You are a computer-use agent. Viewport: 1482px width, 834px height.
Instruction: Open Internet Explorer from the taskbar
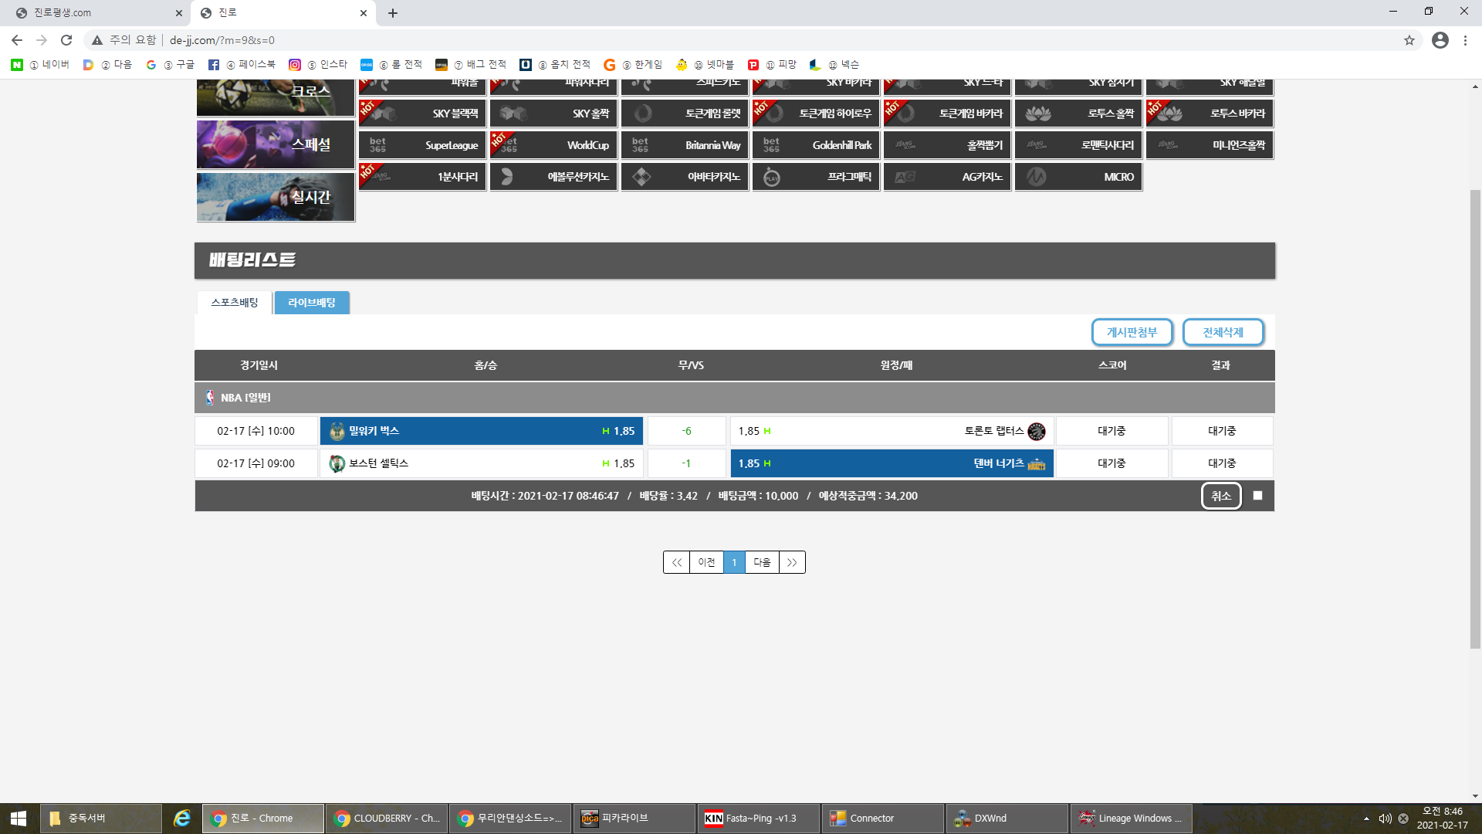click(182, 818)
